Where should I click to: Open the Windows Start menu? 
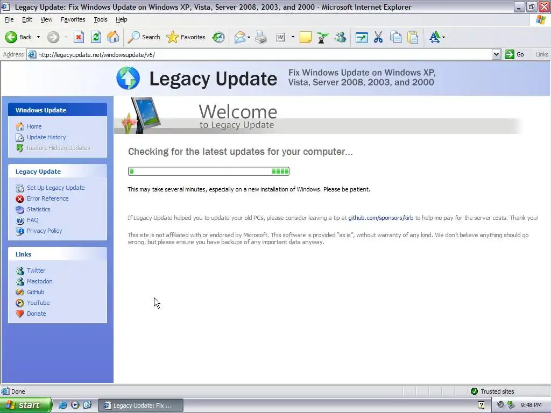point(26,405)
